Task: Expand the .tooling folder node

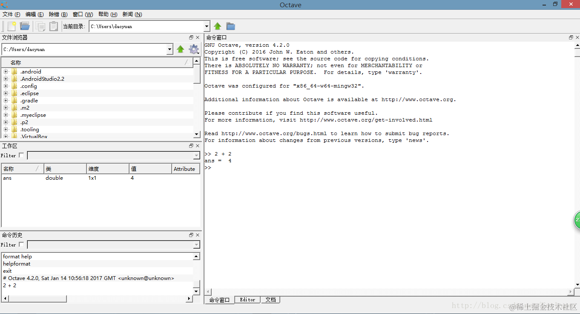Action: [6, 129]
